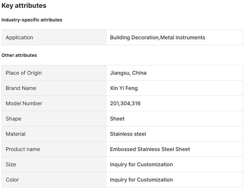245x190 pixels.
Task: Select Embossed Stainless Steel Sheet text
Action: (150, 149)
